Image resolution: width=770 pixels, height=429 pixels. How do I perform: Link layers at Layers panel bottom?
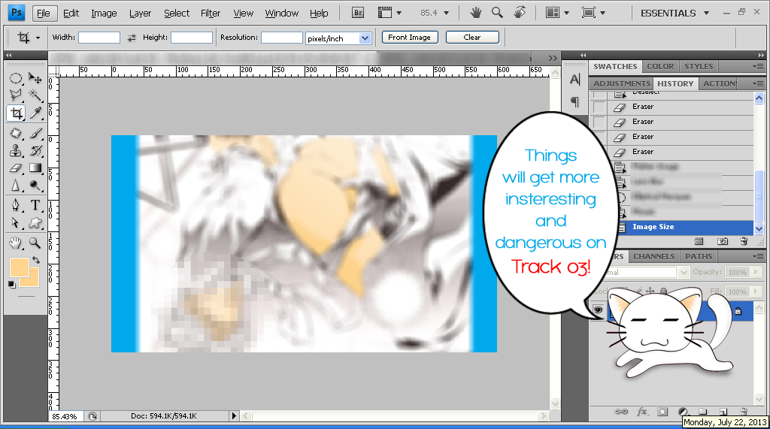tap(621, 412)
